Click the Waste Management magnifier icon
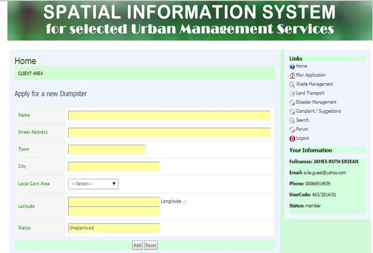 [x=292, y=84]
